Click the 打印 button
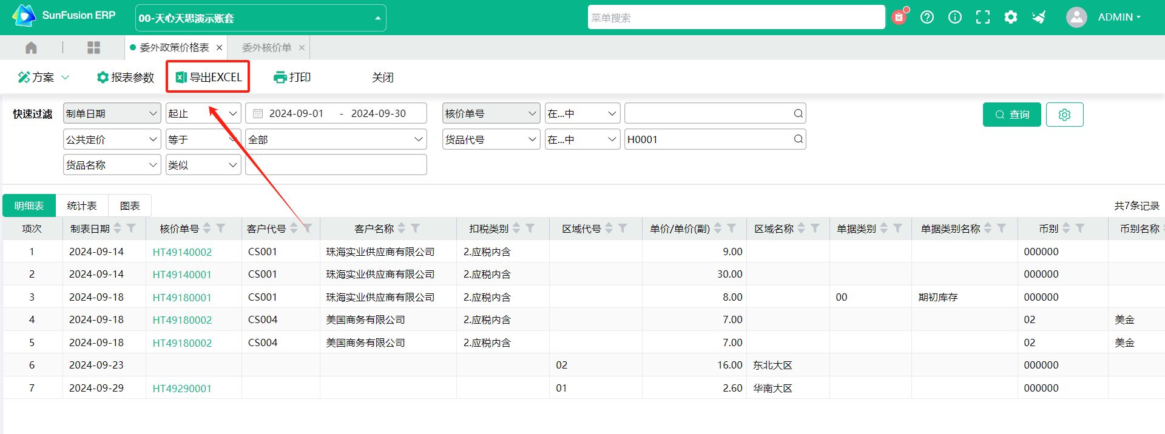This screenshot has height=434, width=1165. (x=292, y=77)
